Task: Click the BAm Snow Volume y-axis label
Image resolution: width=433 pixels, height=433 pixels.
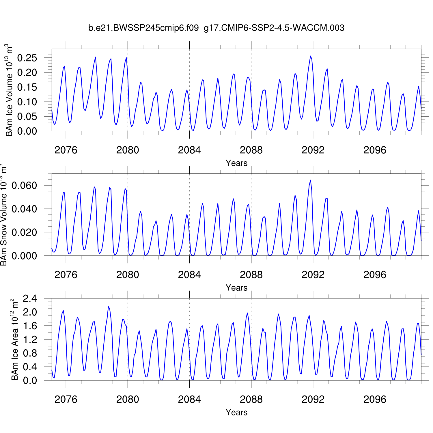Action: [x=3, y=215]
